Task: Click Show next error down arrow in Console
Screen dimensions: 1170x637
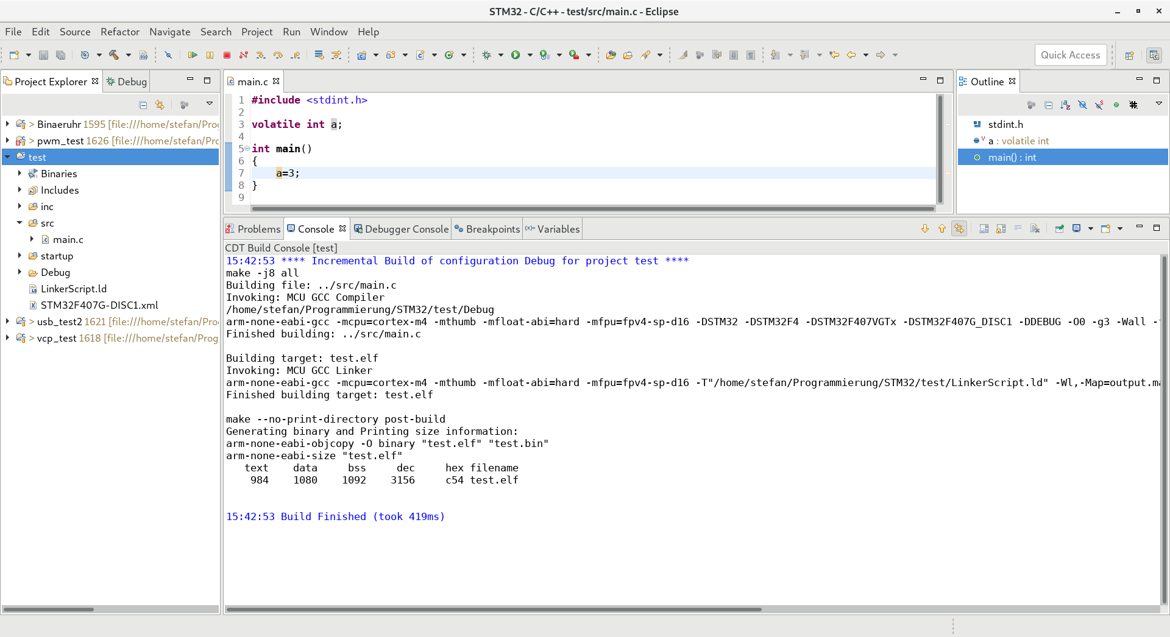Action: click(x=925, y=228)
